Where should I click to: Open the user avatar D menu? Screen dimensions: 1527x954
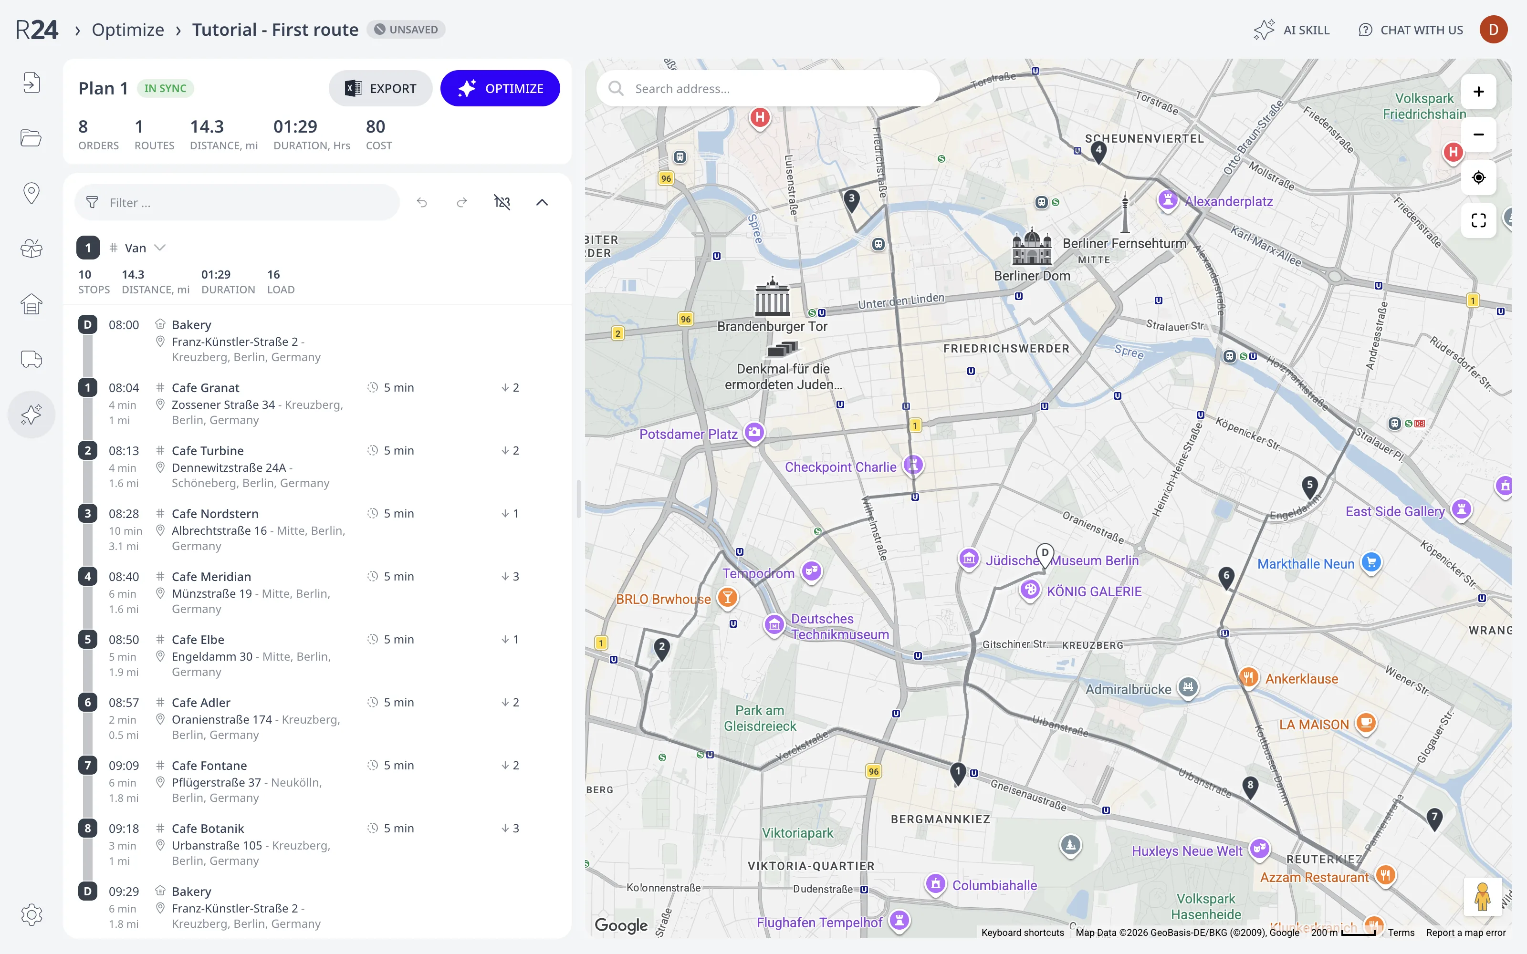click(x=1494, y=30)
